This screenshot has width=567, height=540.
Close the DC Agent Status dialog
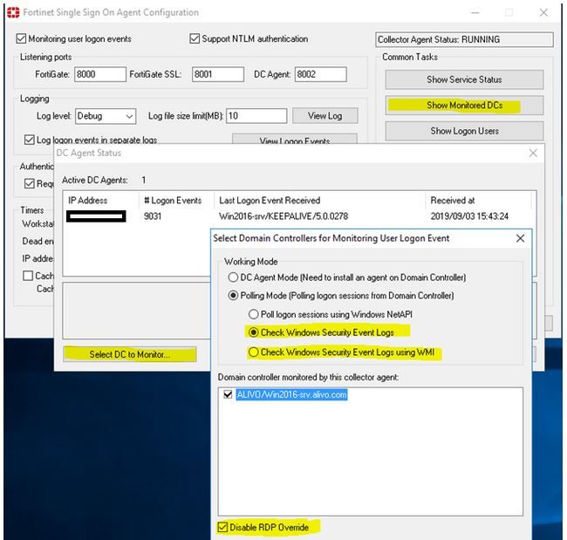533,153
